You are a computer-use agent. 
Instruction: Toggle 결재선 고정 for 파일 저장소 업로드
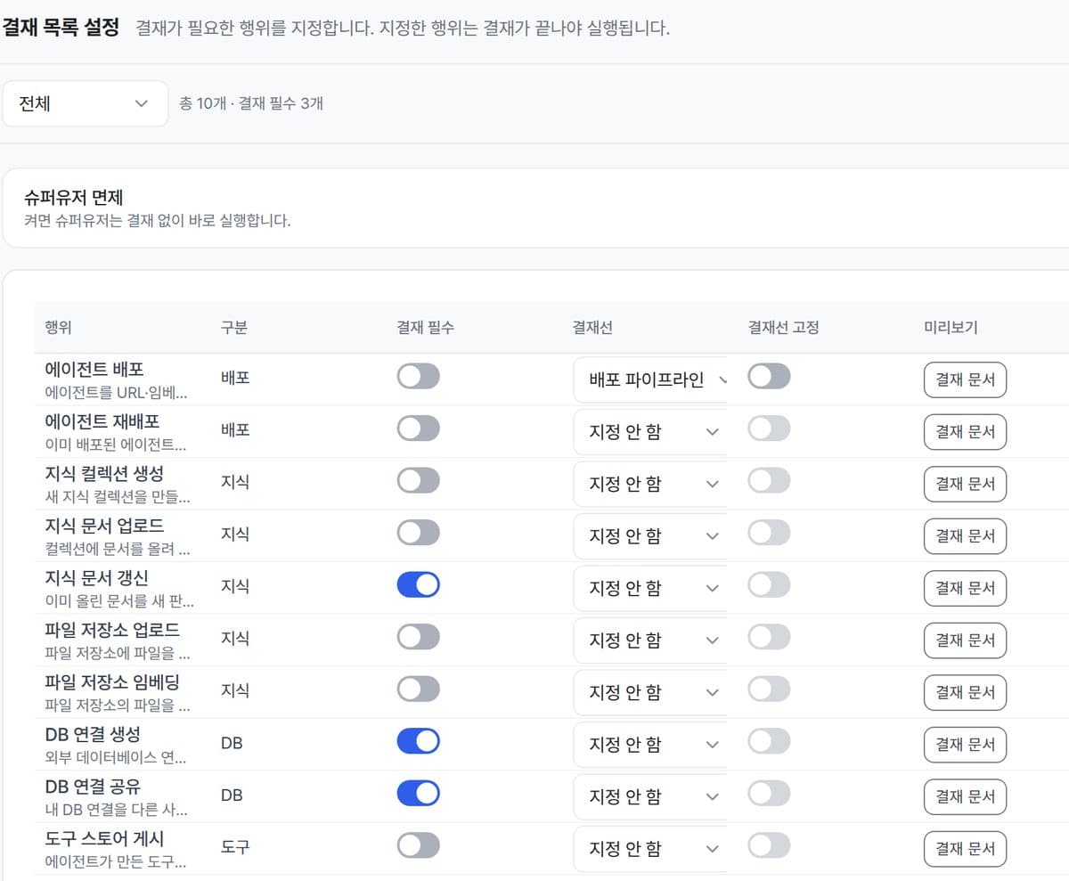click(x=769, y=637)
